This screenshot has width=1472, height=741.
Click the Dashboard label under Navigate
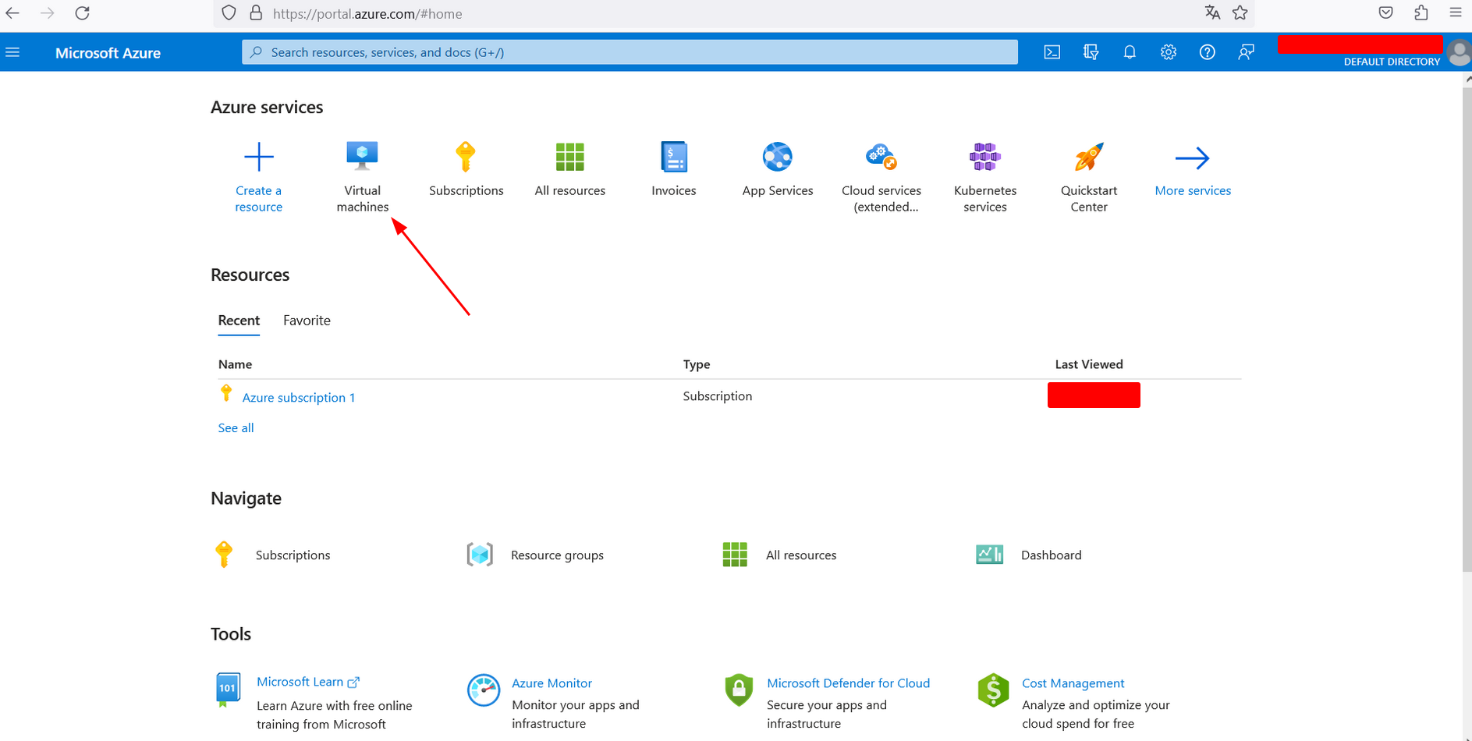[x=1052, y=555]
